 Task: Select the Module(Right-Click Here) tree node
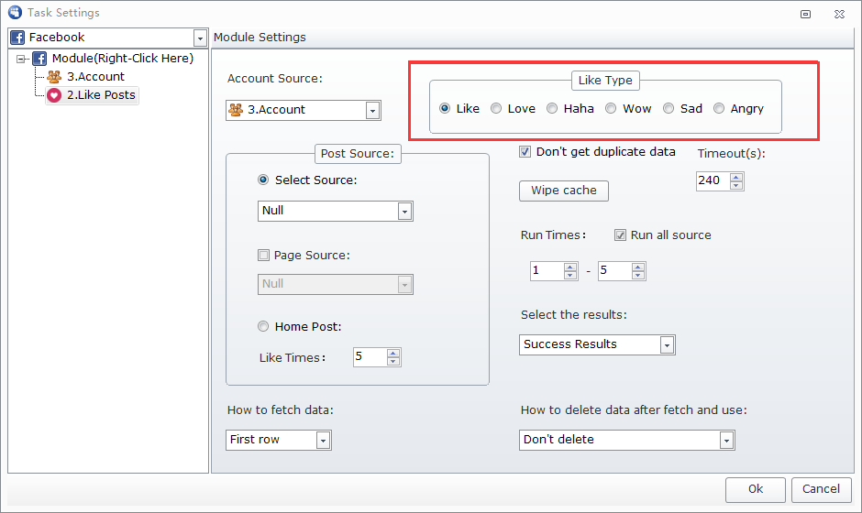[123, 59]
